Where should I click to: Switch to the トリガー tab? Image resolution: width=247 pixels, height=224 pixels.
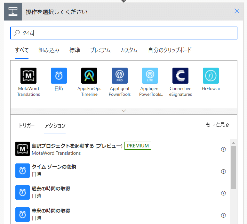click(x=27, y=126)
